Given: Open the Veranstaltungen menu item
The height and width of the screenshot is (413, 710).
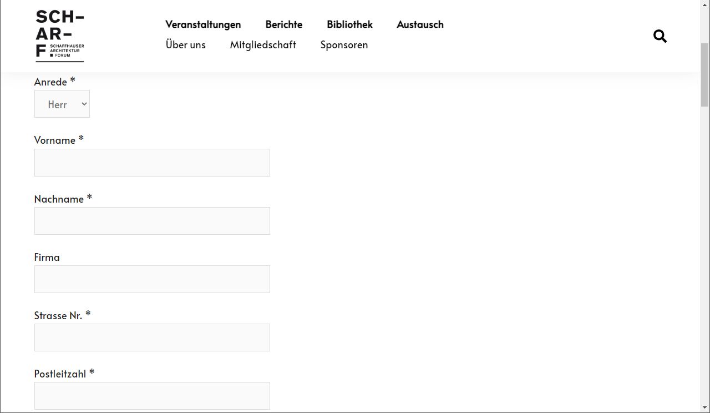Looking at the screenshot, I should pos(203,24).
